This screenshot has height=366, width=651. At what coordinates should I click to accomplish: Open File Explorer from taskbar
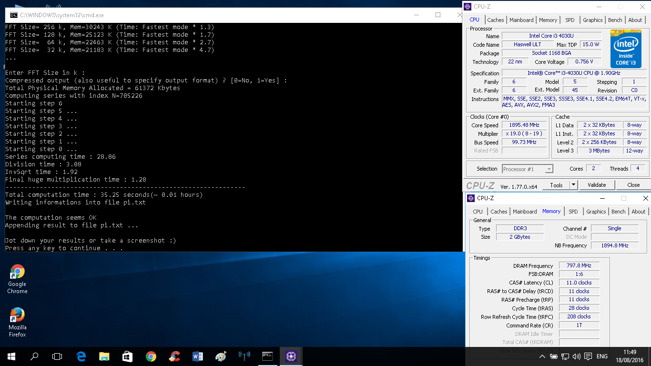pos(104,356)
